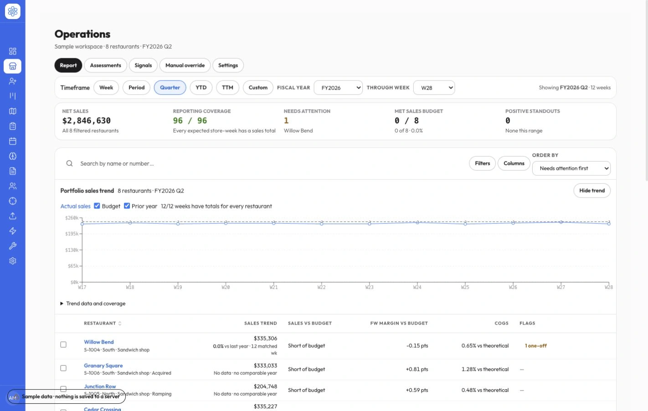The height and width of the screenshot is (411, 648).
Task: Open the dashboard grid icon in sidebar
Action: pyautogui.click(x=13, y=51)
